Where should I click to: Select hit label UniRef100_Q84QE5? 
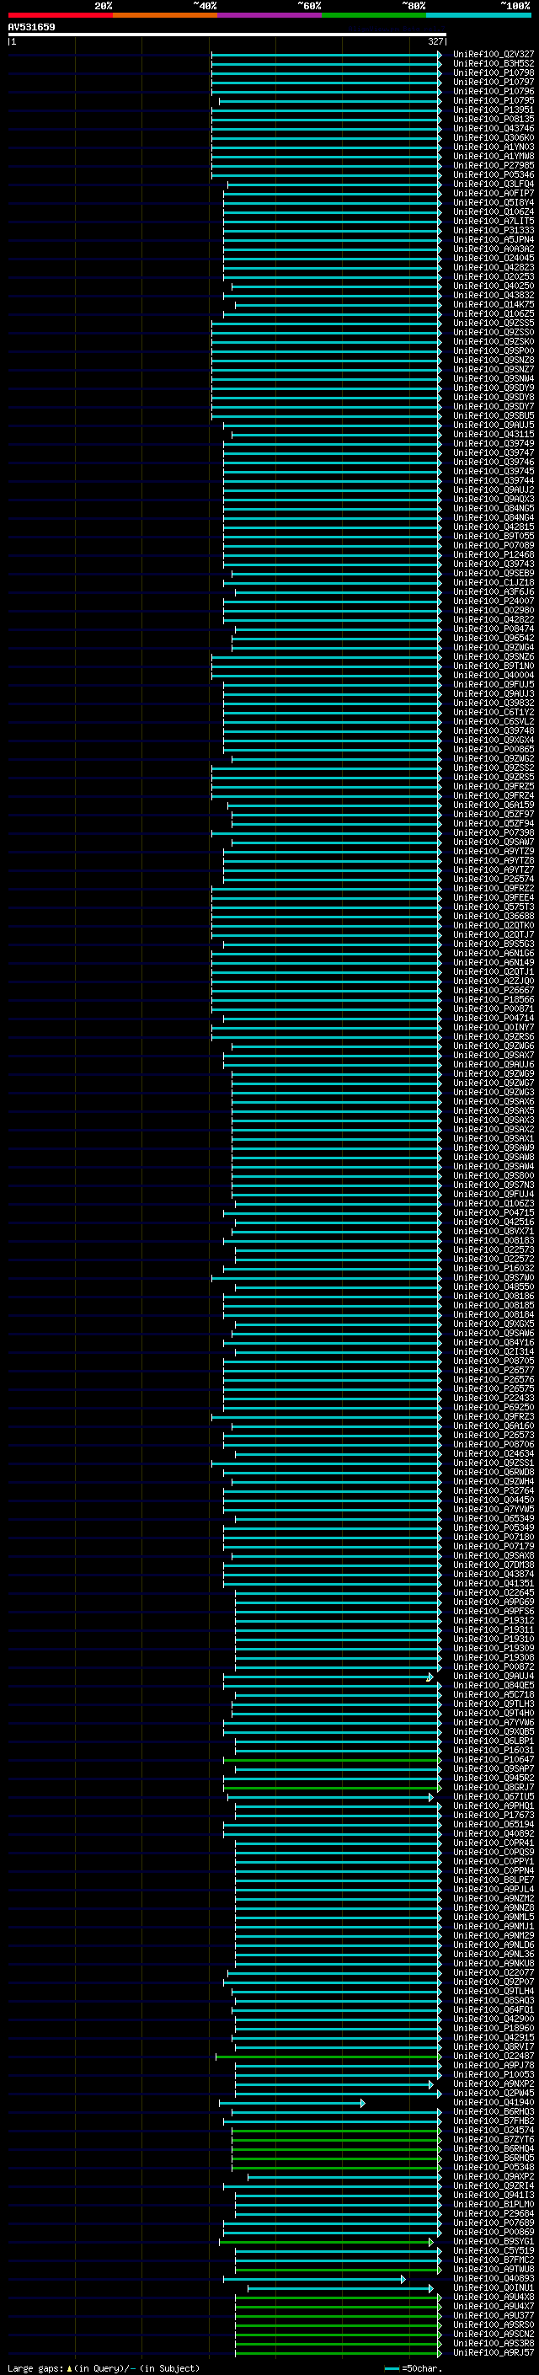coord(493,1685)
